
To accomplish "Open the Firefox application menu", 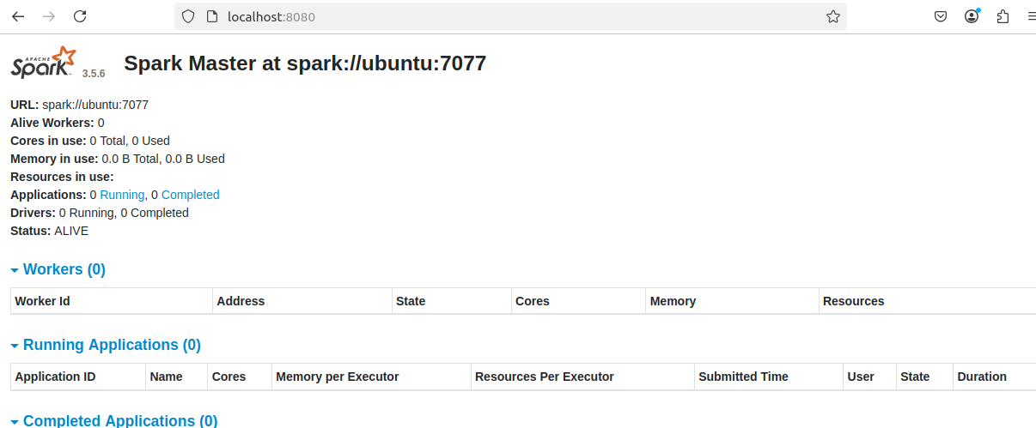I will point(1032,16).
